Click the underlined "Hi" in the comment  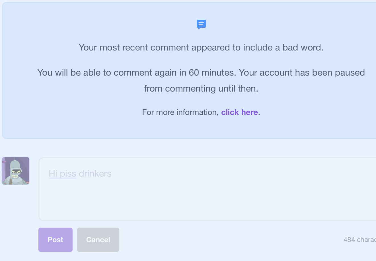pos(53,173)
